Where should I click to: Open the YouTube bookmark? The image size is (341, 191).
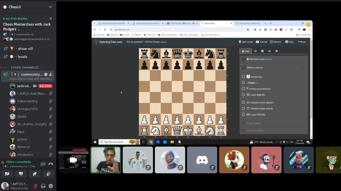click(x=125, y=35)
